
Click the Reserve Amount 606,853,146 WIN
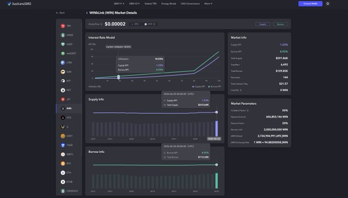[x=277, y=117]
